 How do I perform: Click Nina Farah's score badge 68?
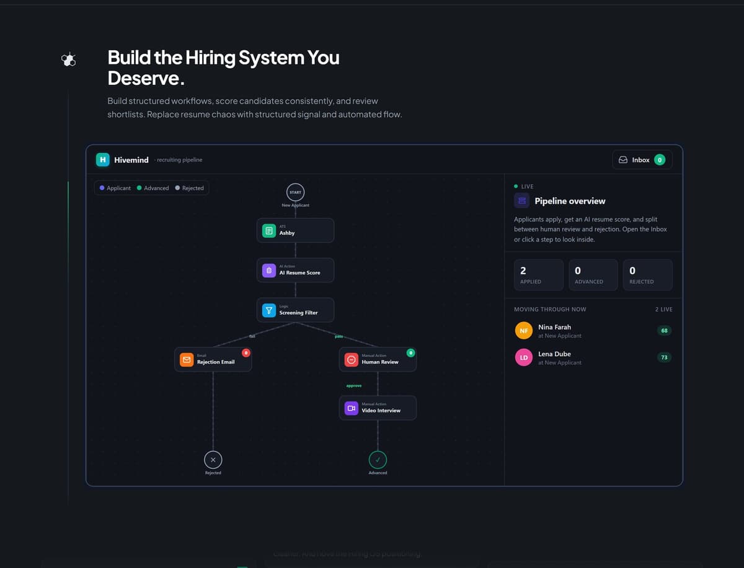coord(664,331)
